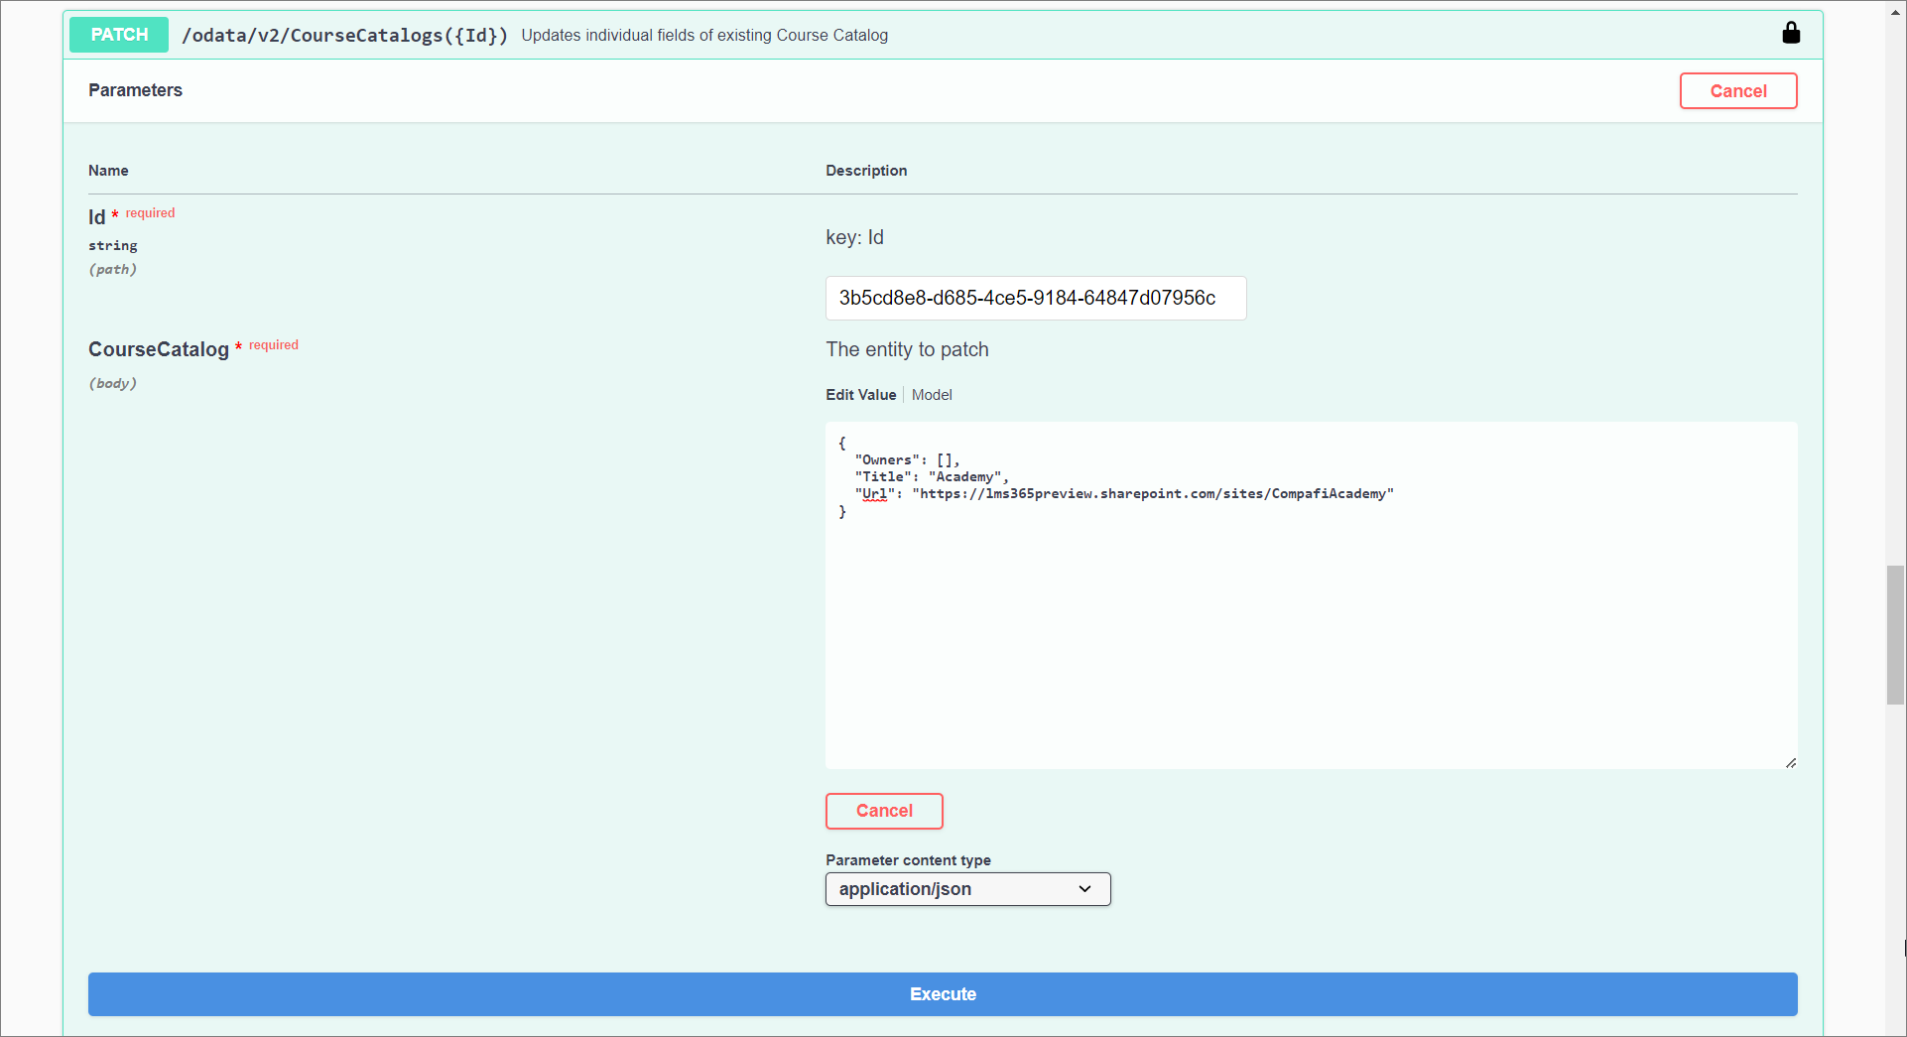Image resolution: width=1907 pixels, height=1037 pixels.
Task: Click the /odata/v2/CourseCatalogs({Id}) endpoint path
Action: [x=344, y=36]
